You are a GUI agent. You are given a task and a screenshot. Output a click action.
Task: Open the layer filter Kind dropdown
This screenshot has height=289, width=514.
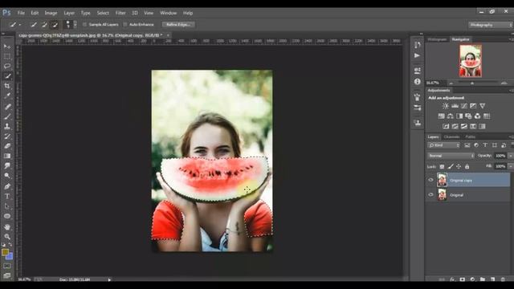(444, 145)
